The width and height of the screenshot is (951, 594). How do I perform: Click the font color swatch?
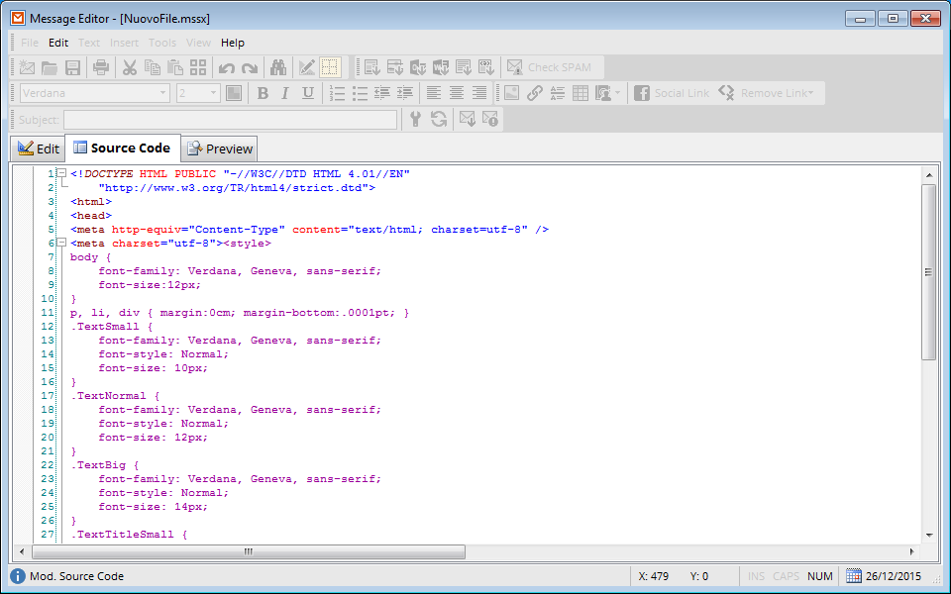click(x=234, y=93)
